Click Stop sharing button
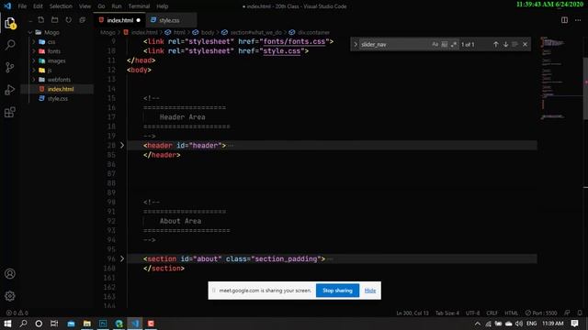This screenshot has width=588, height=330. (x=337, y=291)
